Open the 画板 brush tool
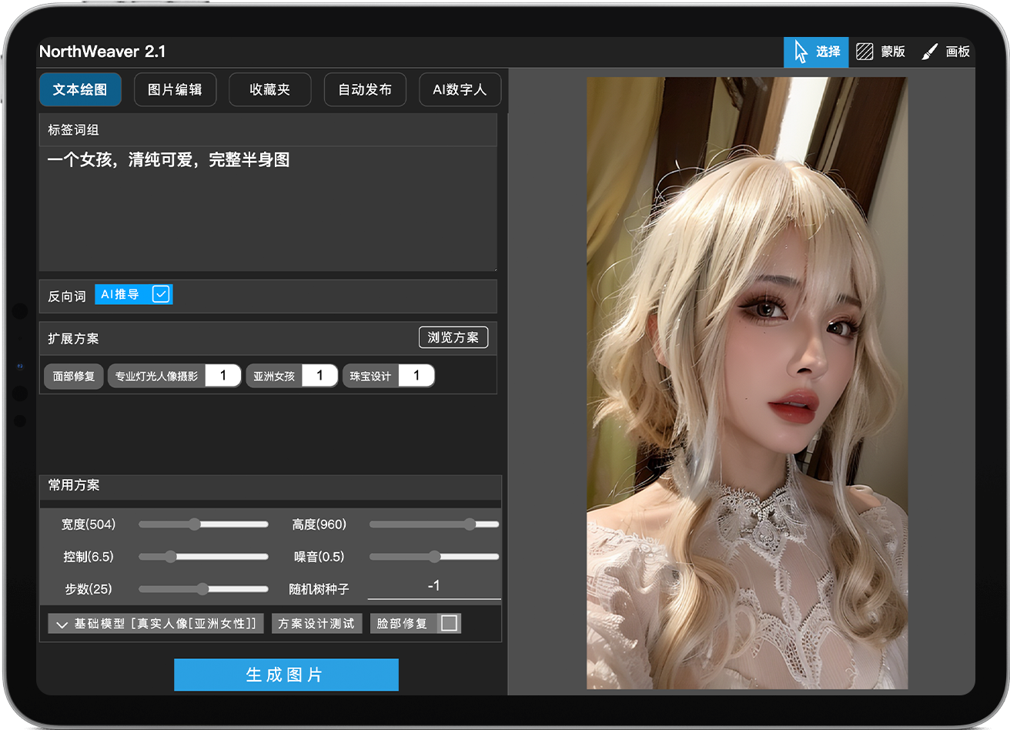This screenshot has height=730, width=1010. [x=946, y=52]
